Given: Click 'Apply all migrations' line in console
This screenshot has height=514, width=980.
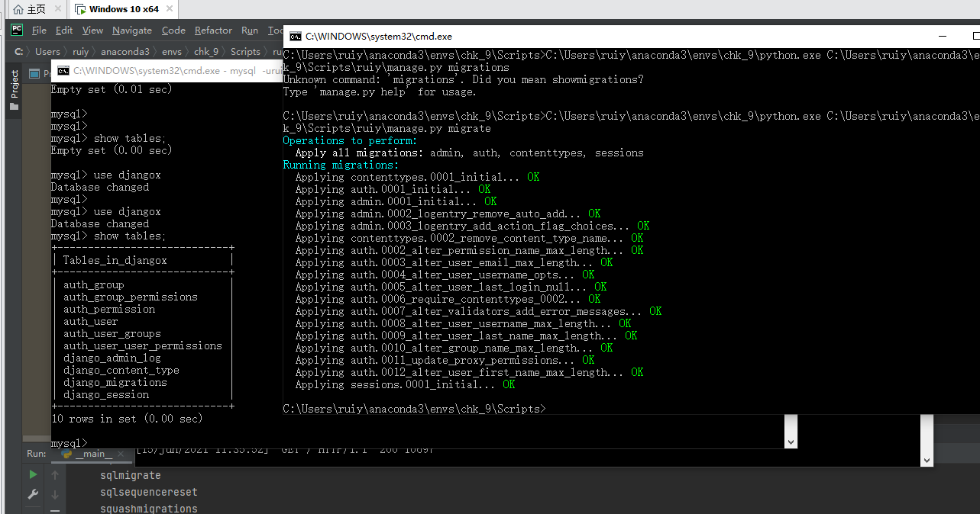Looking at the screenshot, I should pos(469,153).
